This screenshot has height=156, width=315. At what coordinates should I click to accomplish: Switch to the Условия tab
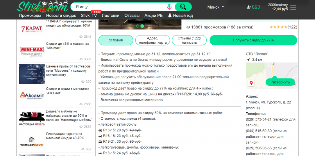click(x=116, y=40)
